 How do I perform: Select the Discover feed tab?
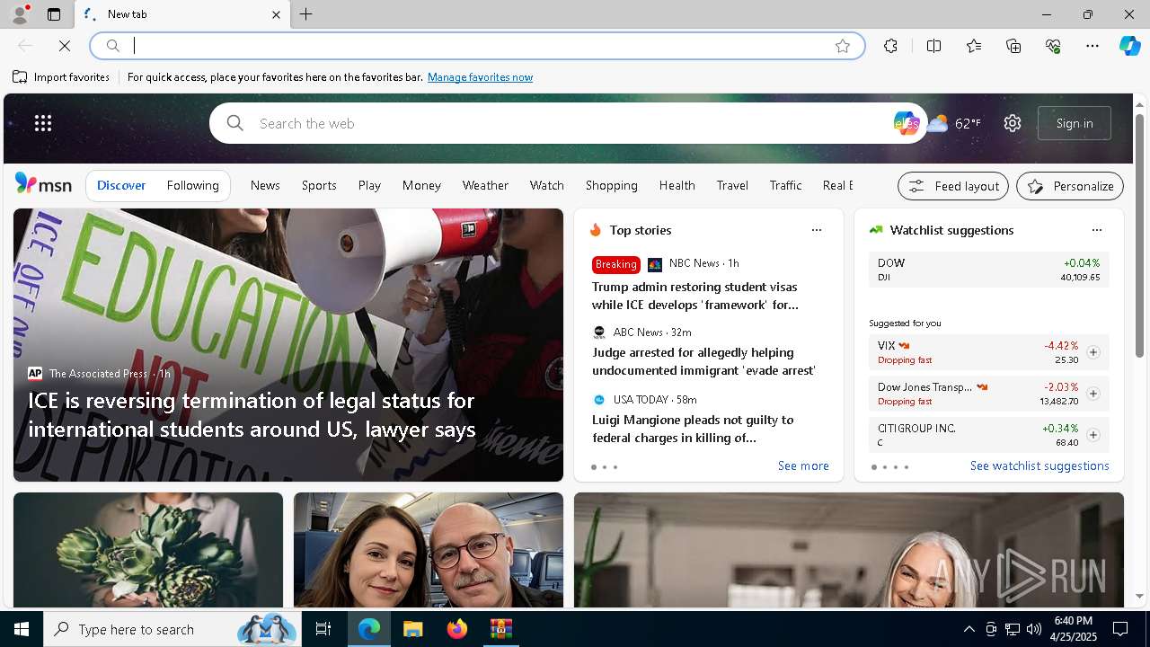[x=121, y=185]
